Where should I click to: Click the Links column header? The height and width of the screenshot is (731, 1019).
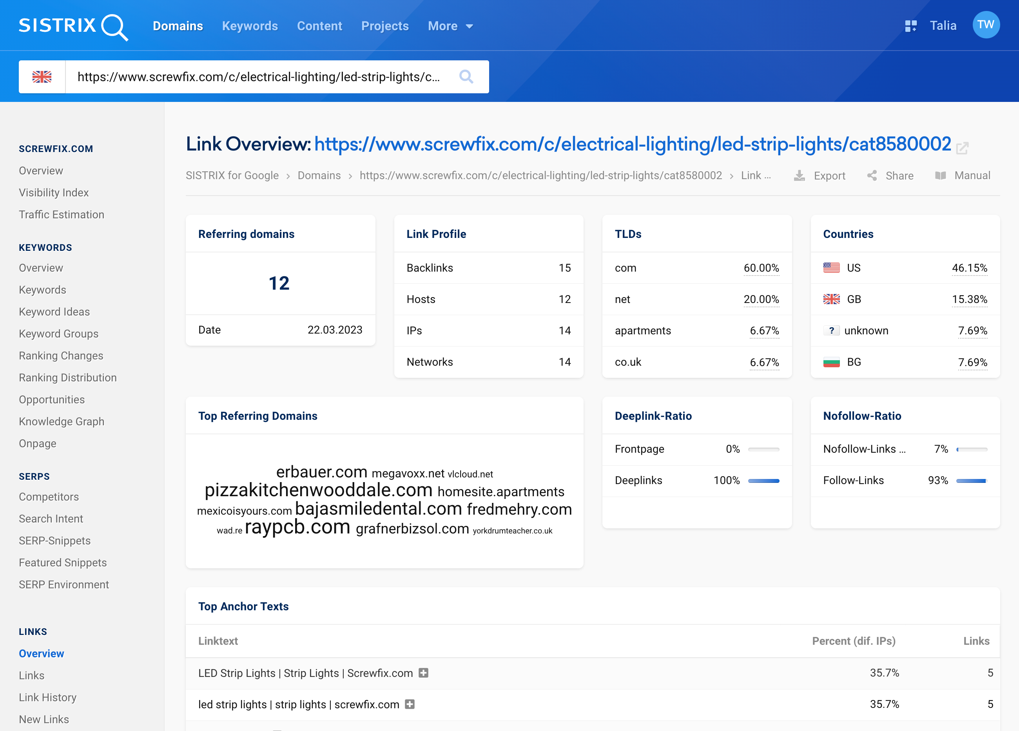pos(976,641)
